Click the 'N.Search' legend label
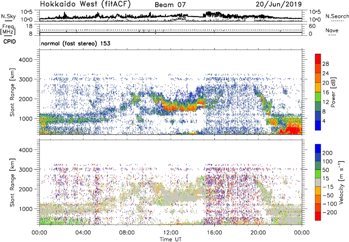The height and width of the screenshot is (242, 349). [337, 16]
